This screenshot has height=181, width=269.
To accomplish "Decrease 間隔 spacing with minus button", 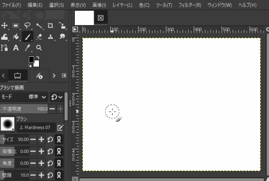I will [33, 175].
